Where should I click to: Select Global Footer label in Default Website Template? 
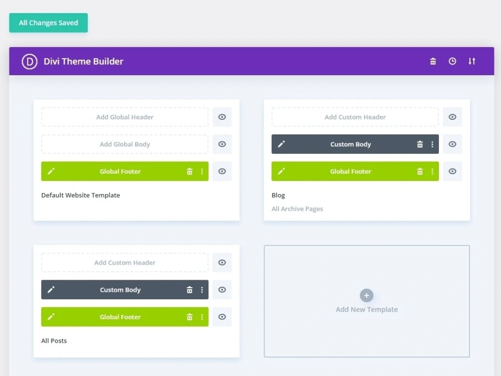click(x=120, y=171)
